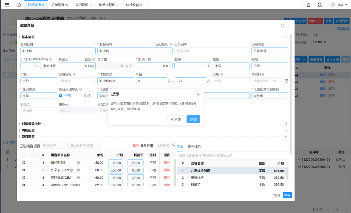
Task: Open the notification bell
Action: click(308, 5)
